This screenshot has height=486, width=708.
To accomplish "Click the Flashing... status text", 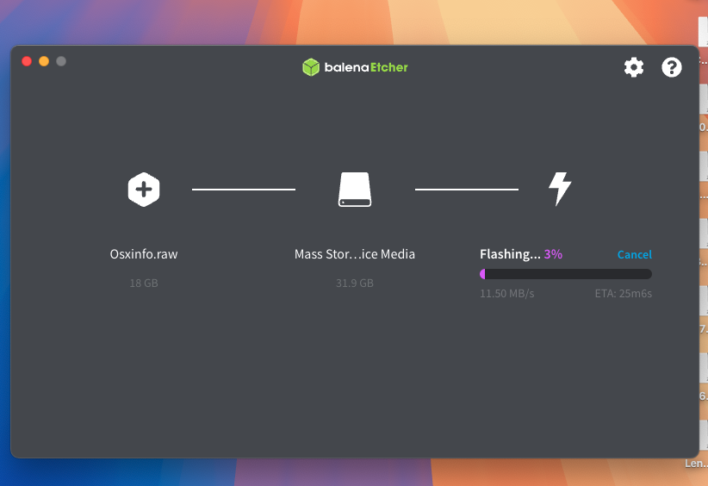I will (x=510, y=254).
